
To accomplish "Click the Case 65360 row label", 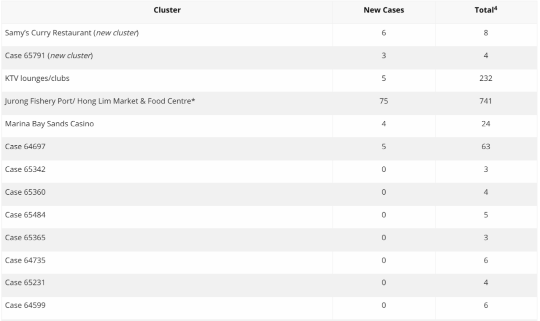I will 25,192.
